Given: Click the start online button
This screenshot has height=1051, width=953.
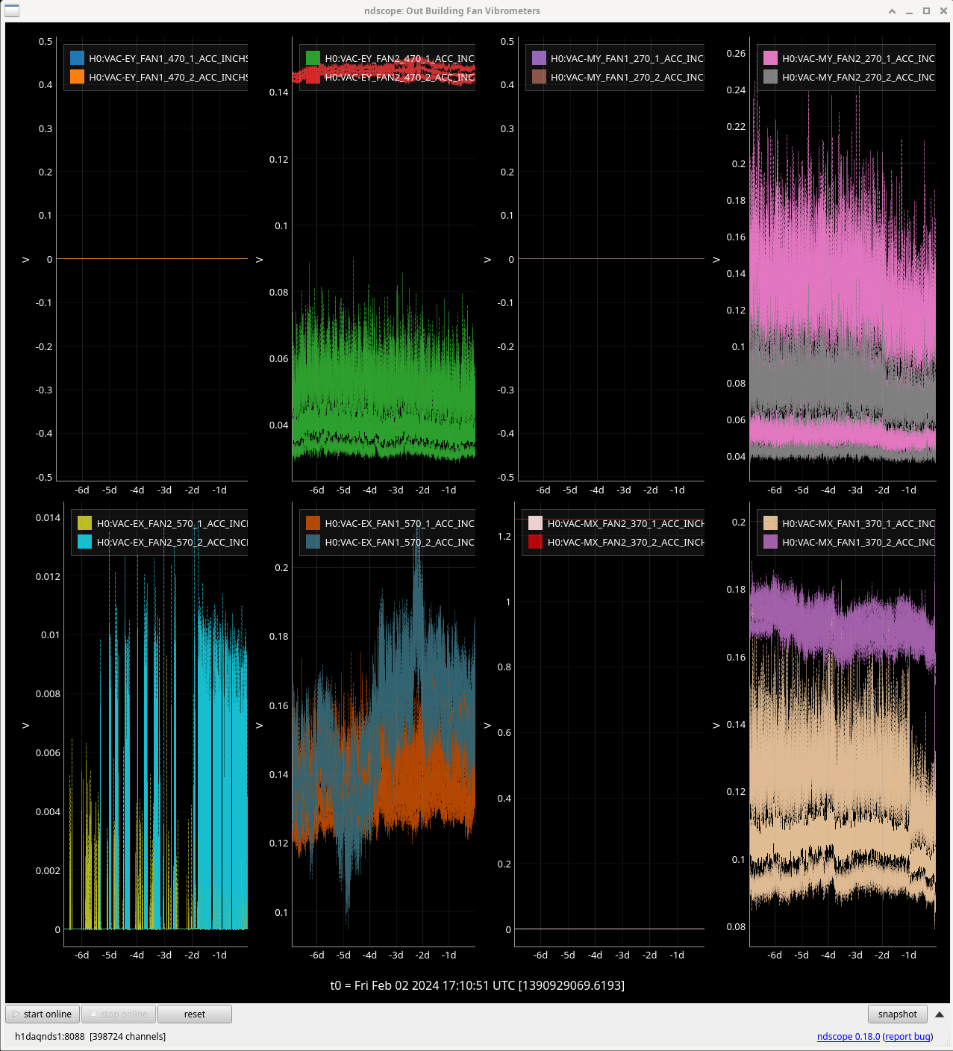Looking at the screenshot, I should coord(43,1014).
